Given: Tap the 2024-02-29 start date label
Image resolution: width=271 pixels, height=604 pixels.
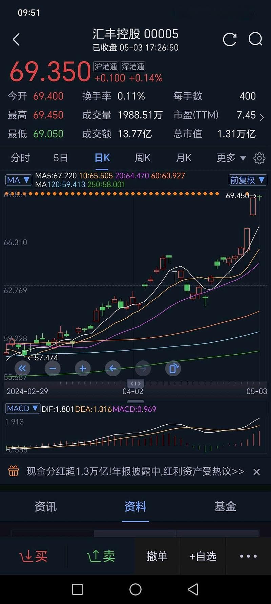Looking at the screenshot, I should (x=27, y=391).
